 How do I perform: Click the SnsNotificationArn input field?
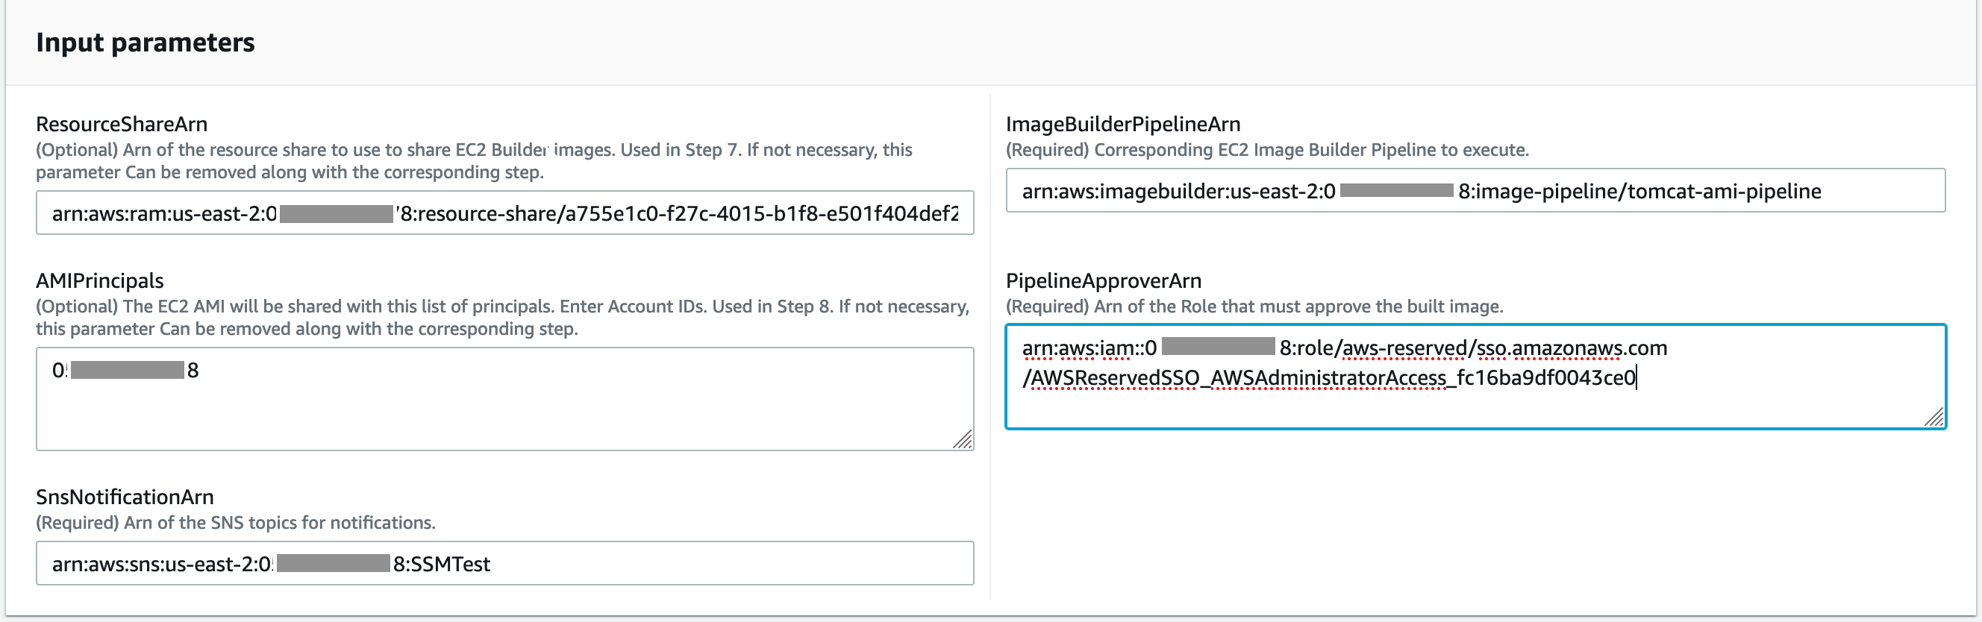pyautogui.click(x=504, y=564)
